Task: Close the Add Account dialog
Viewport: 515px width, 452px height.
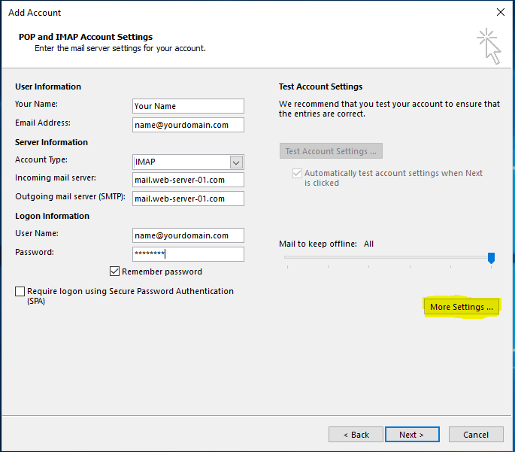Action: [x=501, y=12]
